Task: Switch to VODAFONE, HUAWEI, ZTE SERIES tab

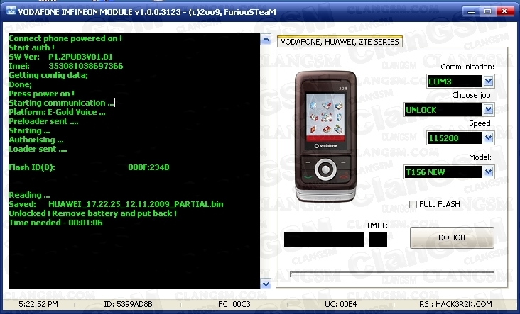Action: [x=340, y=42]
